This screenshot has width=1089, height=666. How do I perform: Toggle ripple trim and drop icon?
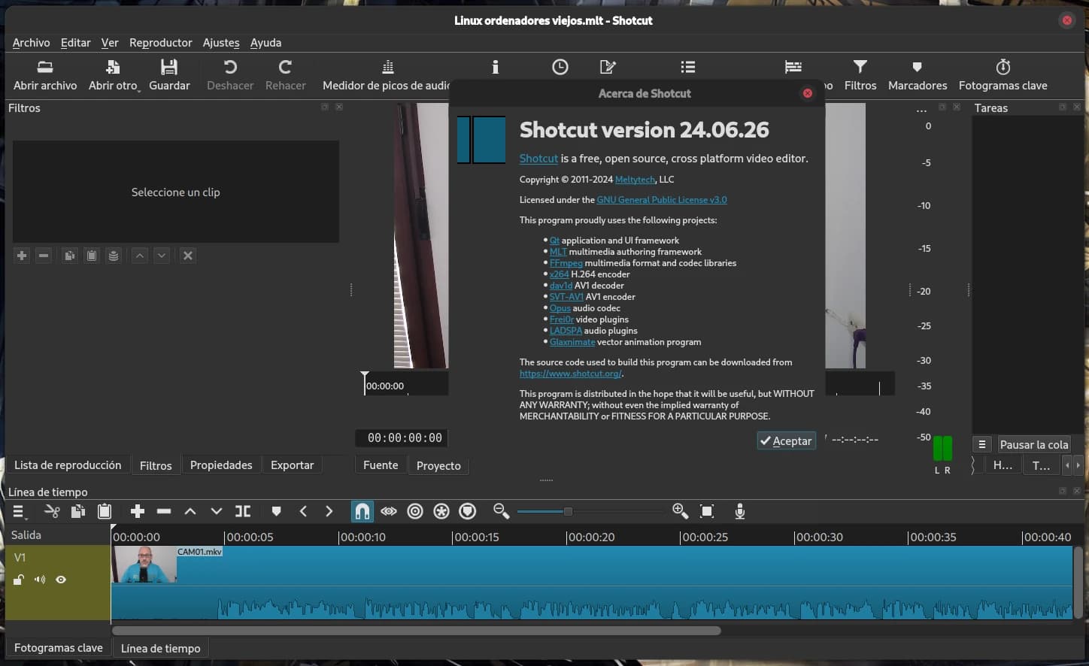415,511
